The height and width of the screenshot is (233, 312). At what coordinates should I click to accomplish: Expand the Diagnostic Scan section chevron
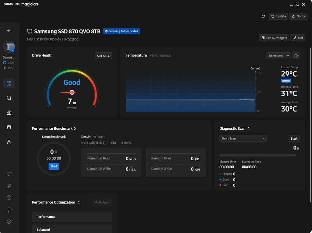click(249, 128)
